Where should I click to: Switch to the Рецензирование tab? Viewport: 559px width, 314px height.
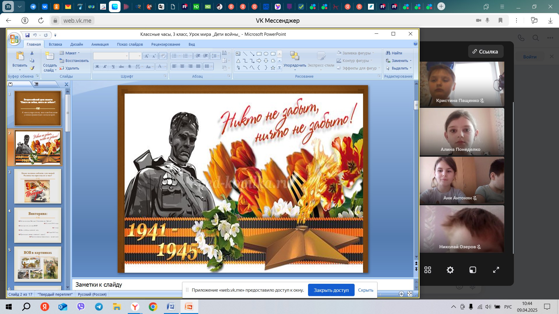[x=166, y=44]
